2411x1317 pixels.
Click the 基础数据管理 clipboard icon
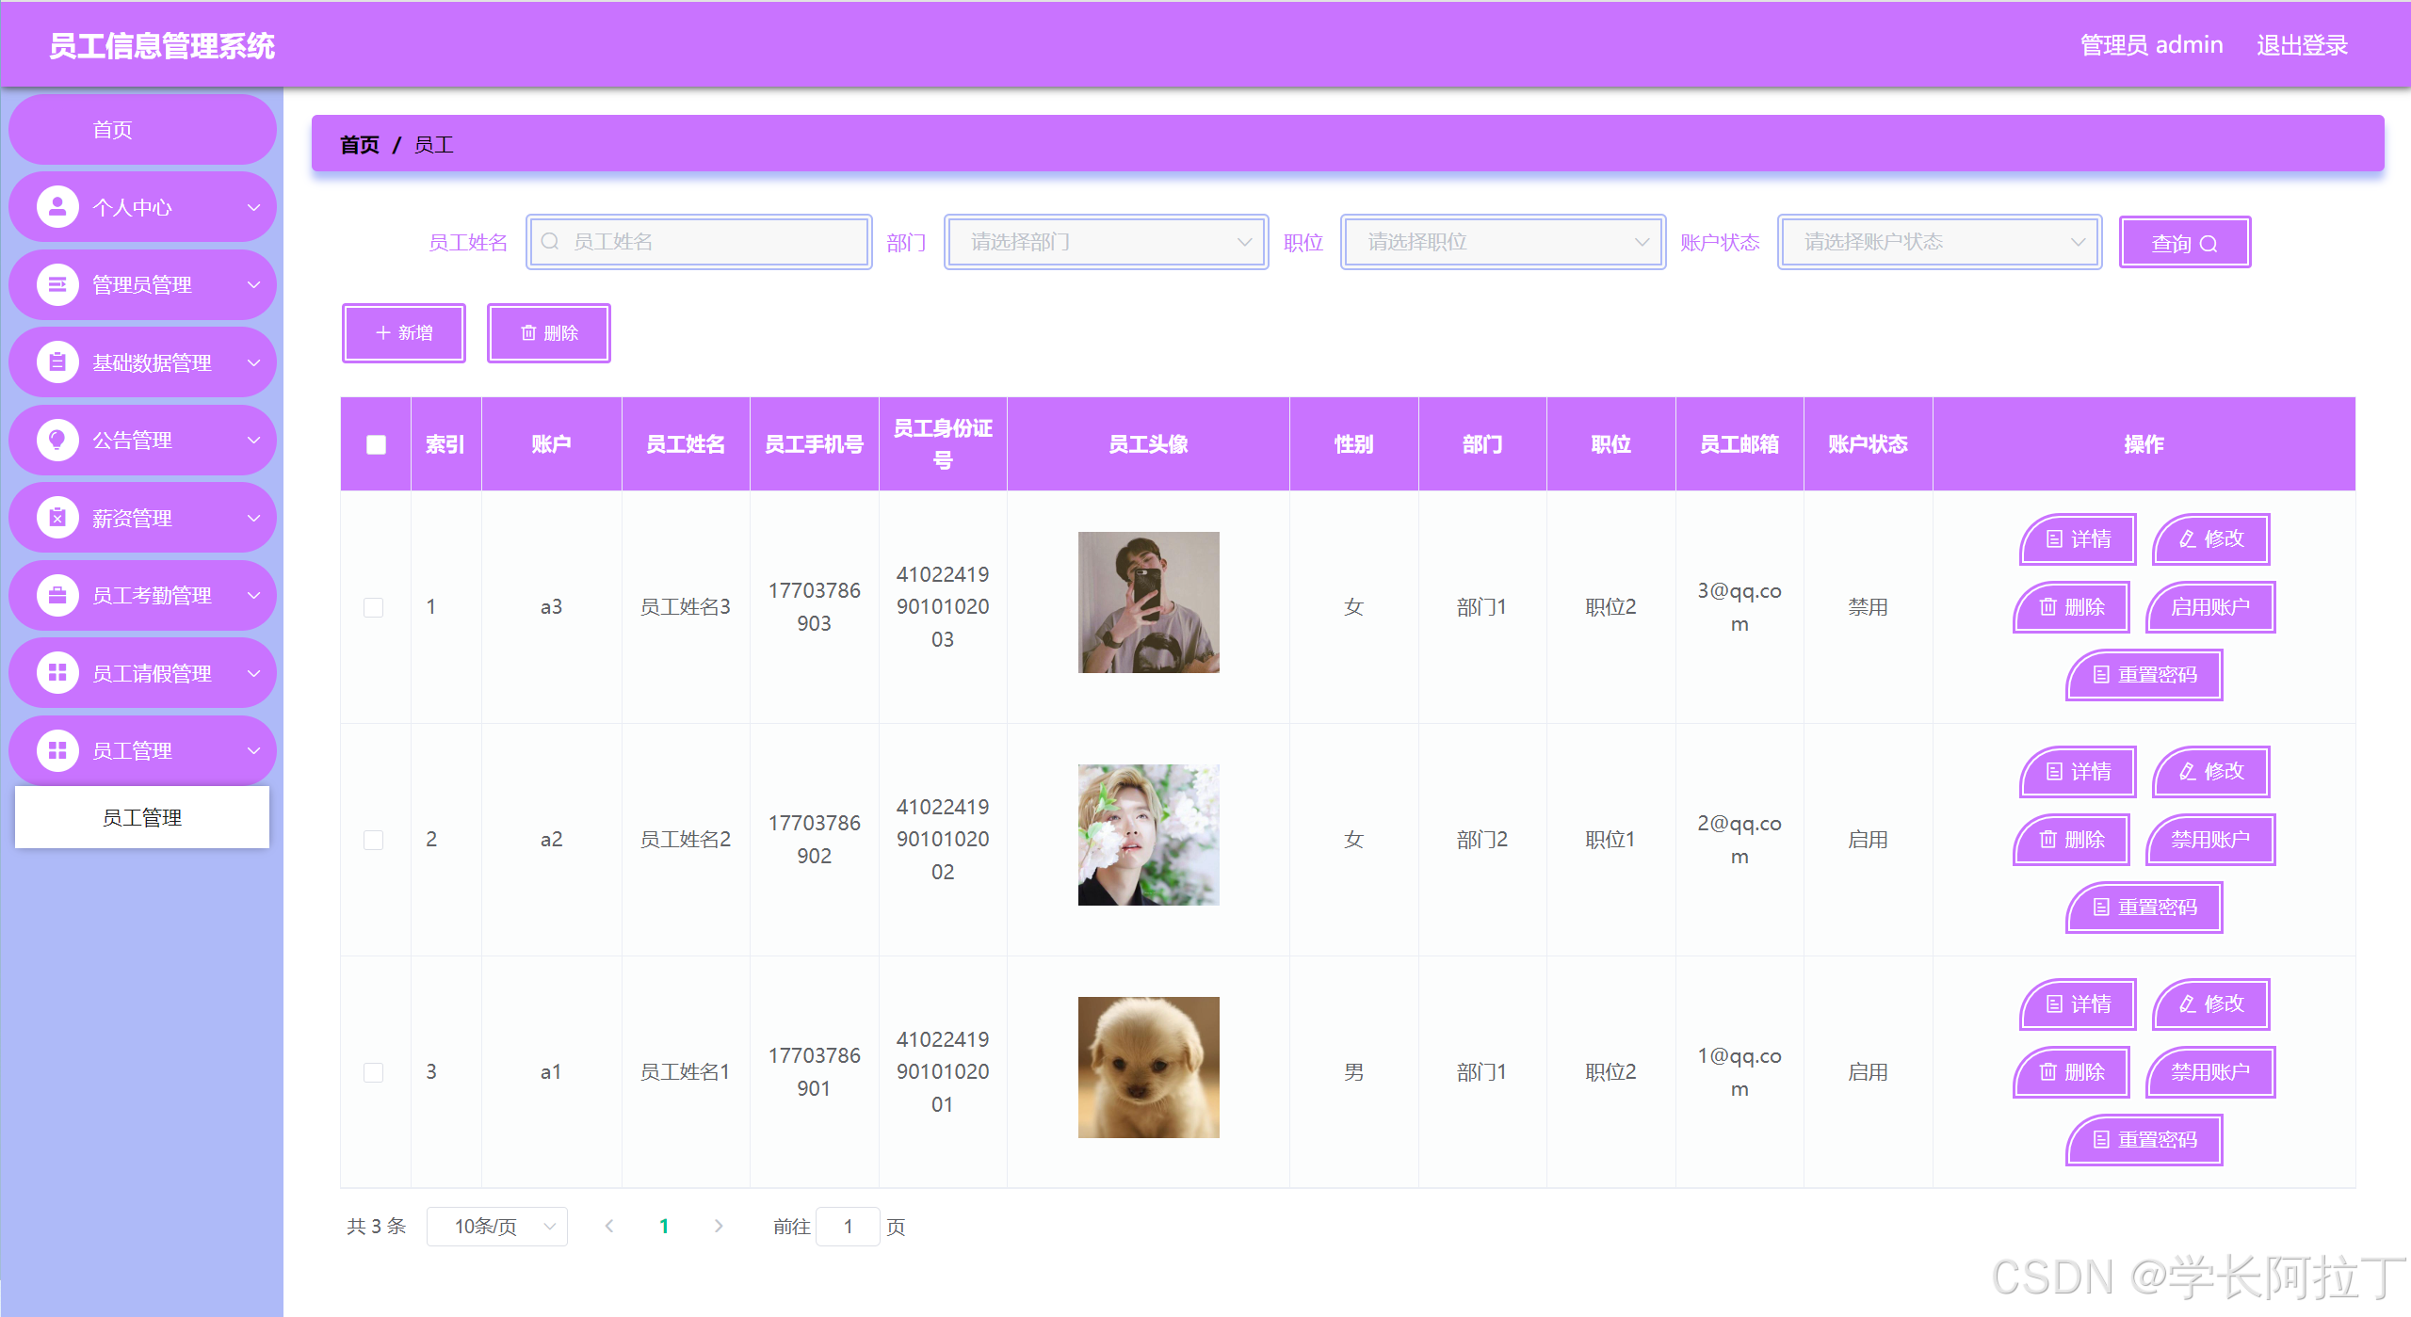[x=57, y=362]
